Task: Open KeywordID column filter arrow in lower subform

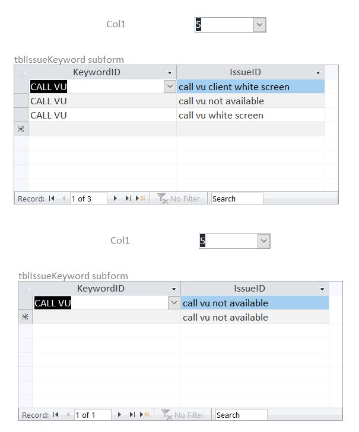Action: tap(174, 289)
